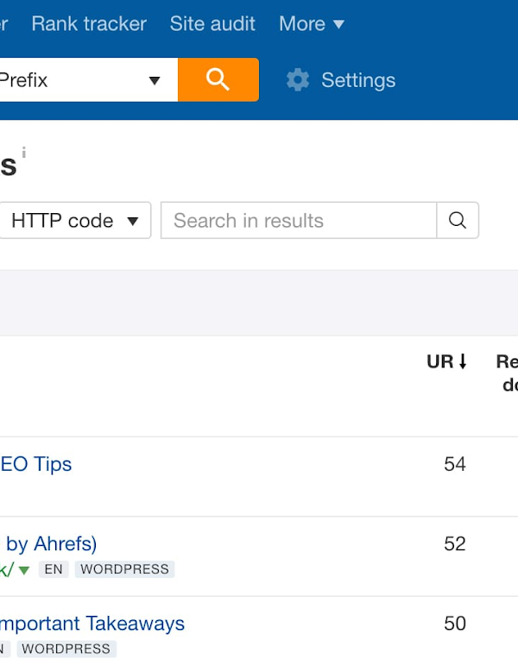Viewport: 518px width, 665px height.
Task: Click the Settings label
Action: coord(358,80)
